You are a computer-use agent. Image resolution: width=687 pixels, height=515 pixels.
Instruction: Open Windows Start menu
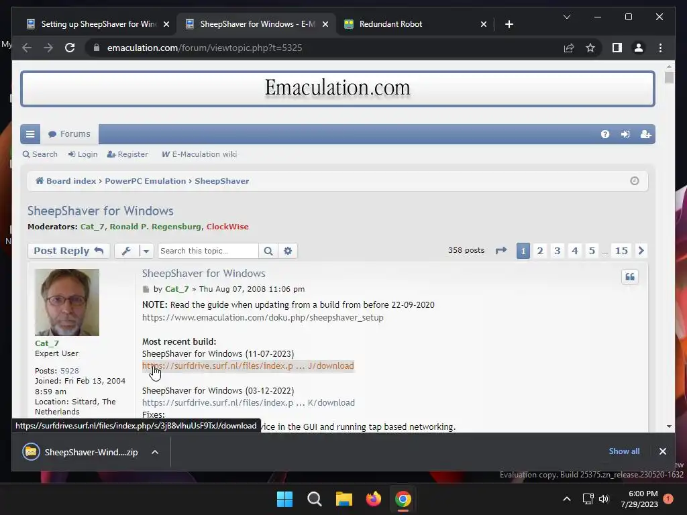point(284,499)
